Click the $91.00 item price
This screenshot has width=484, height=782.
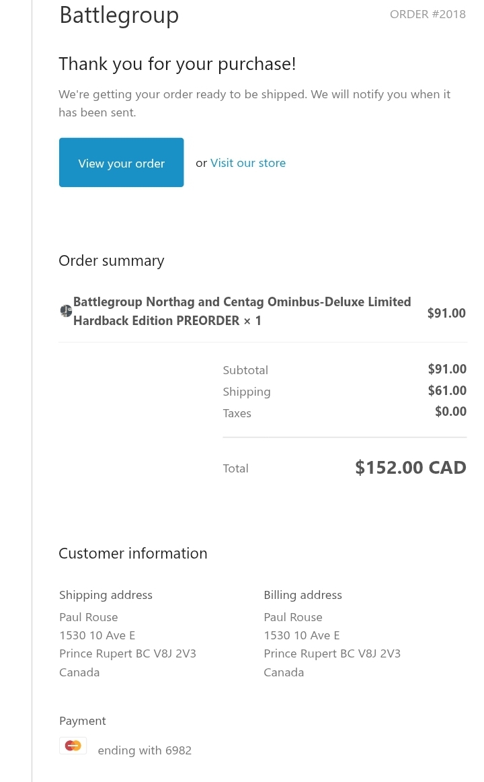coord(446,313)
